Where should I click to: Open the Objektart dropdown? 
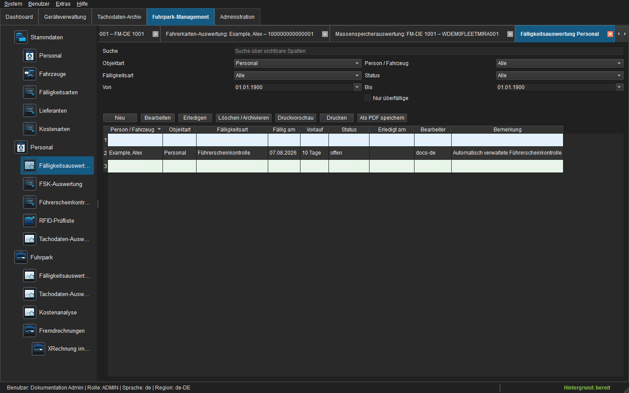coord(297,63)
